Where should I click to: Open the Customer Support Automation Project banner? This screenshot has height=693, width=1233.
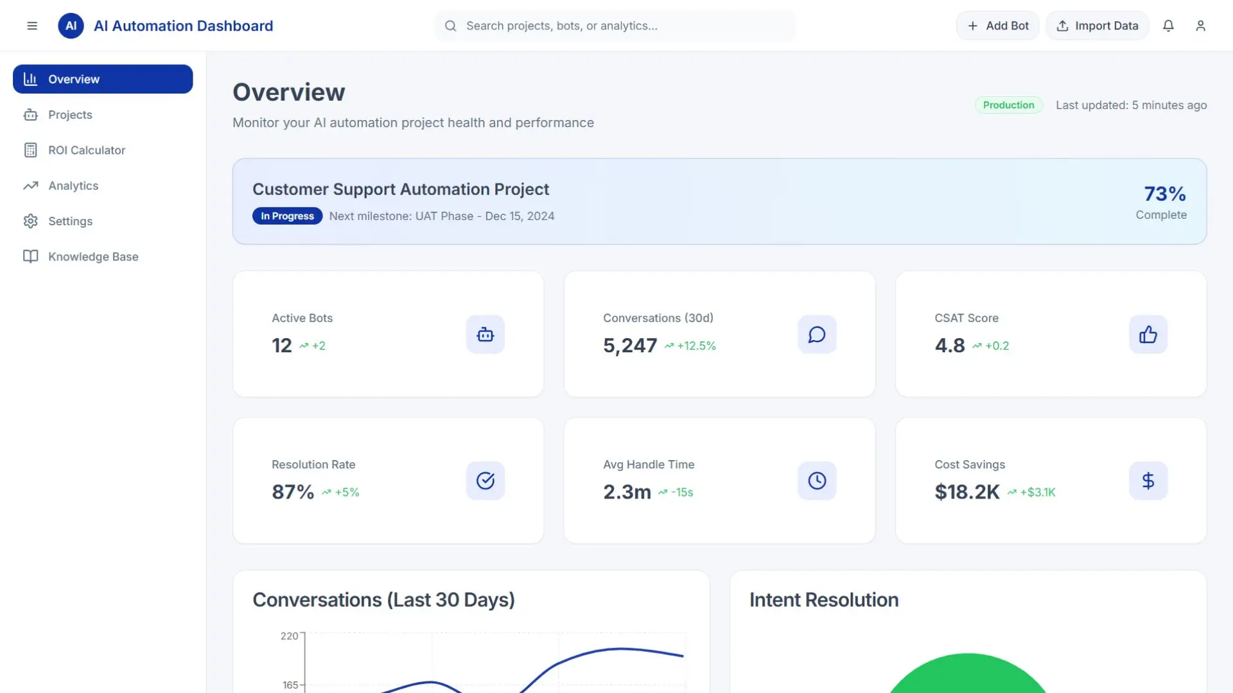click(x=719, y=201)
